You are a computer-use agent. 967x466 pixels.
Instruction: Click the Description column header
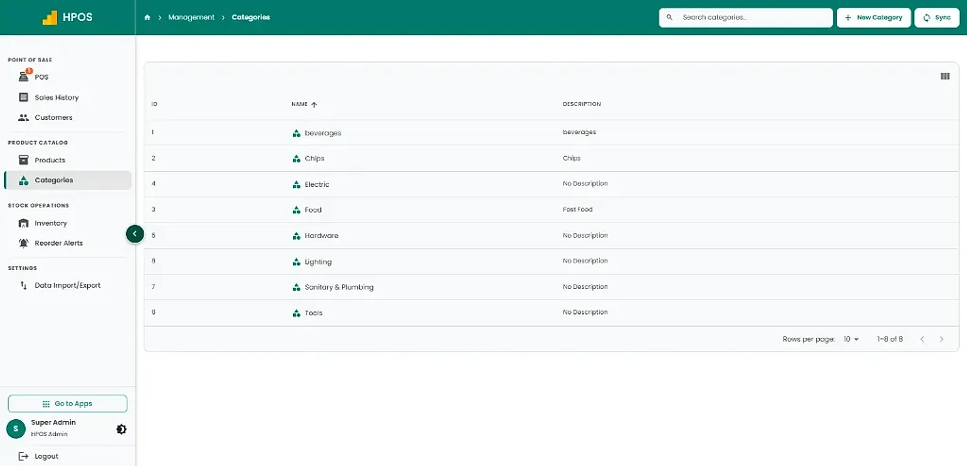click(582, 104)
